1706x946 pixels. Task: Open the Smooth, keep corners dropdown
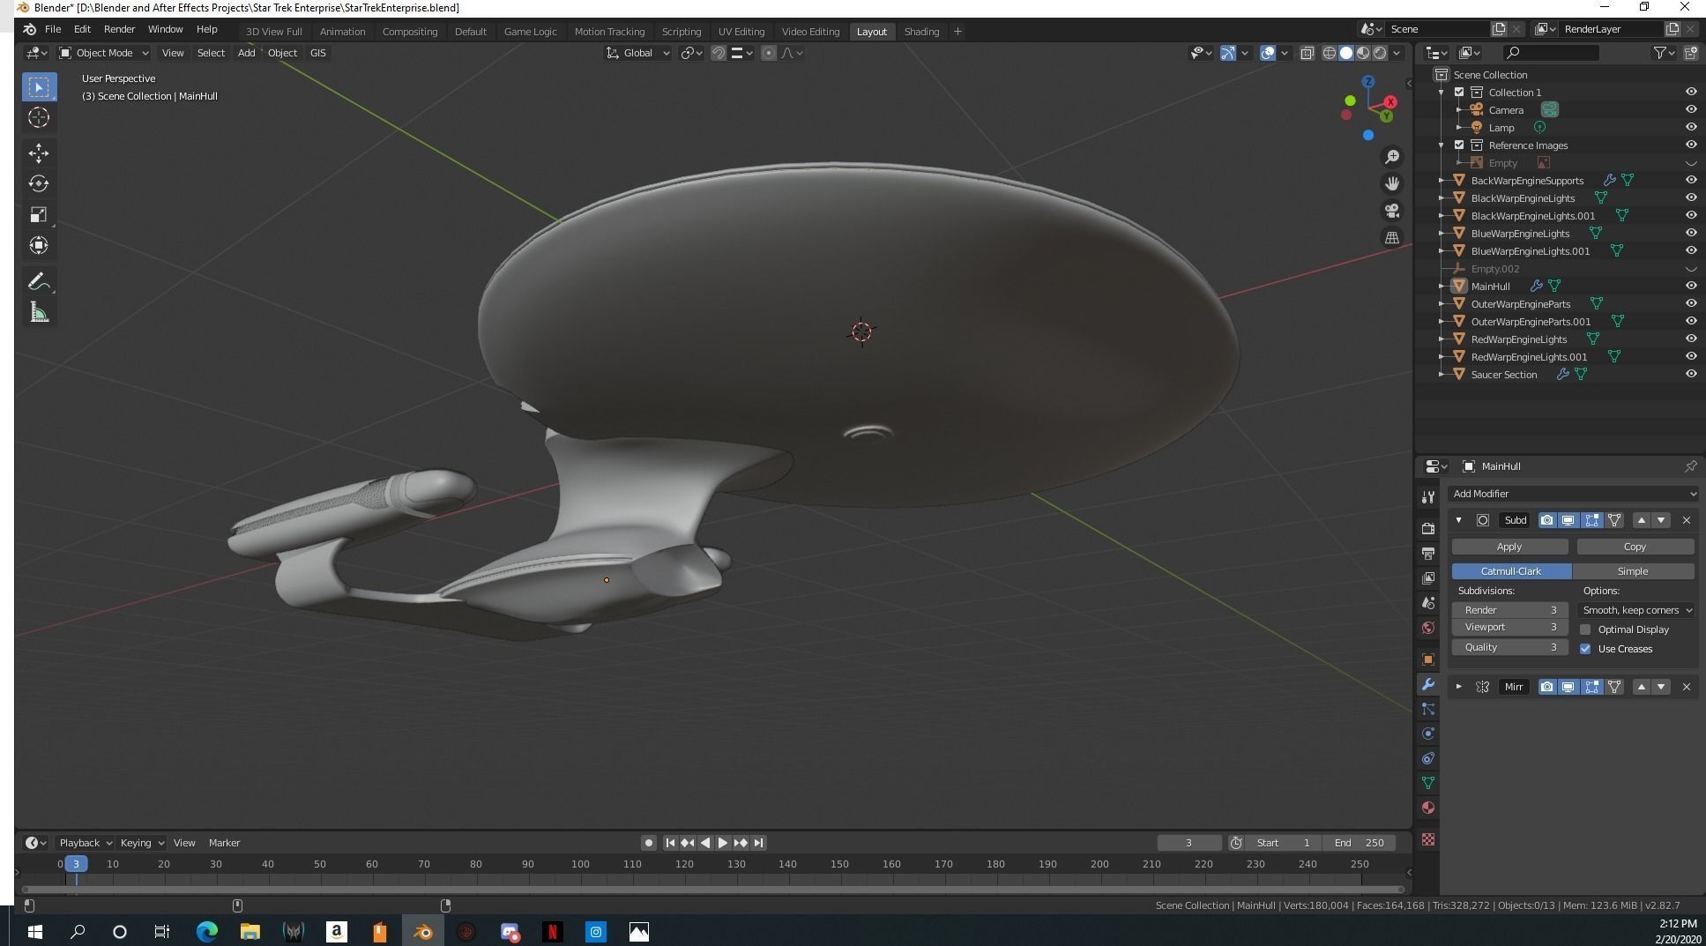(1636, 610)
